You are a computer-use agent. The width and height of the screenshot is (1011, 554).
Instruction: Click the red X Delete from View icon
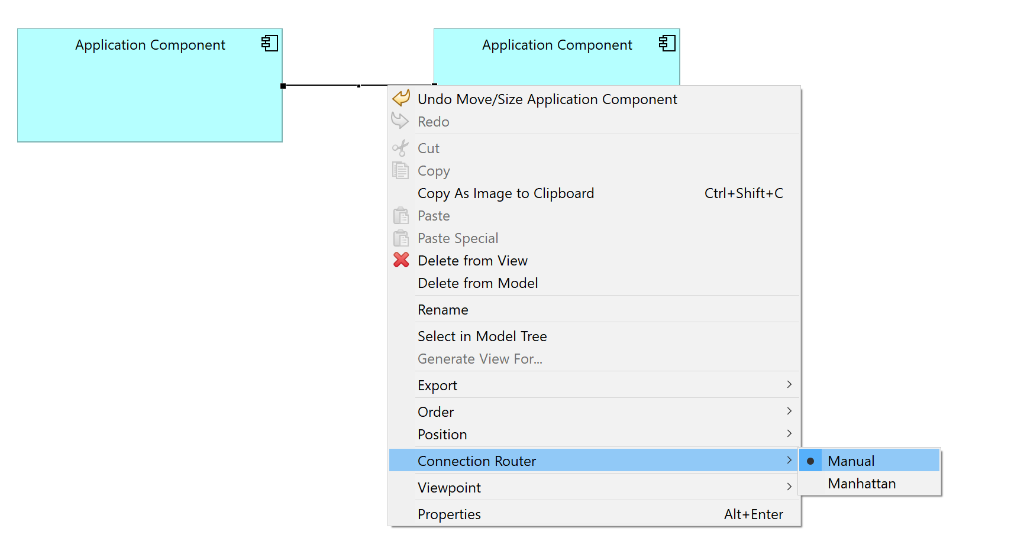tap(401, 260)
